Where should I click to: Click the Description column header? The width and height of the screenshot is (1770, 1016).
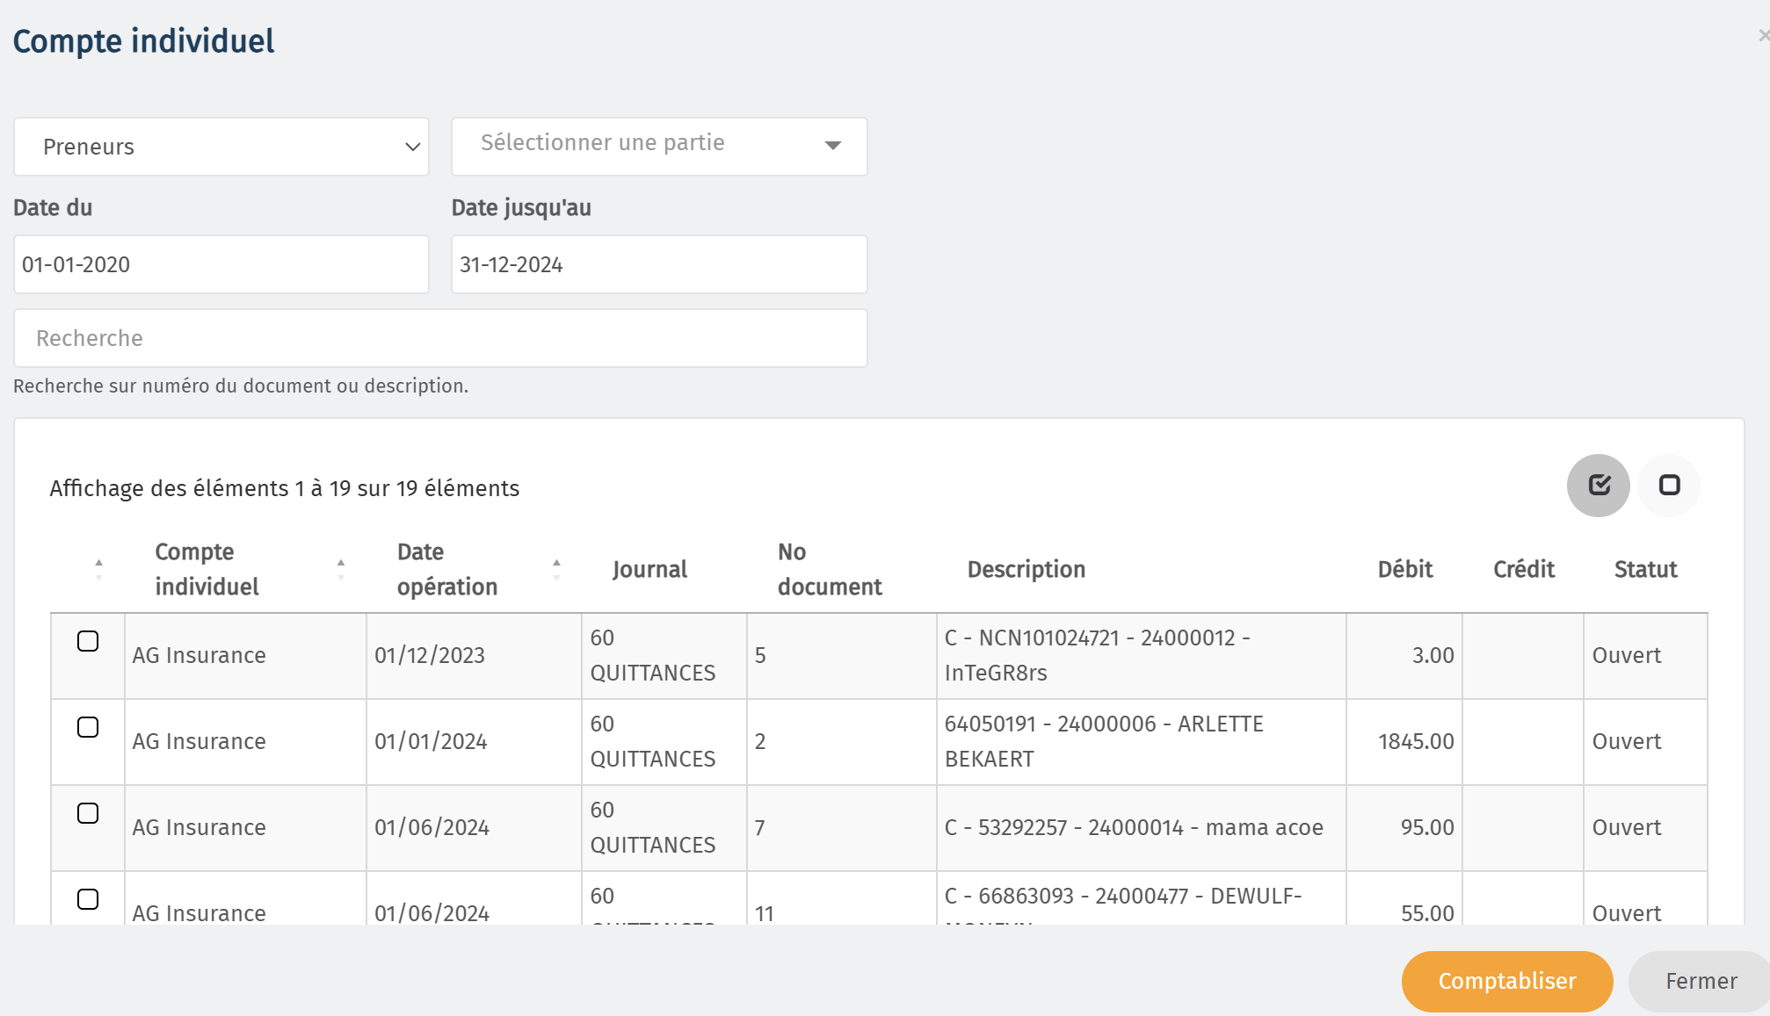point(1026,569)
